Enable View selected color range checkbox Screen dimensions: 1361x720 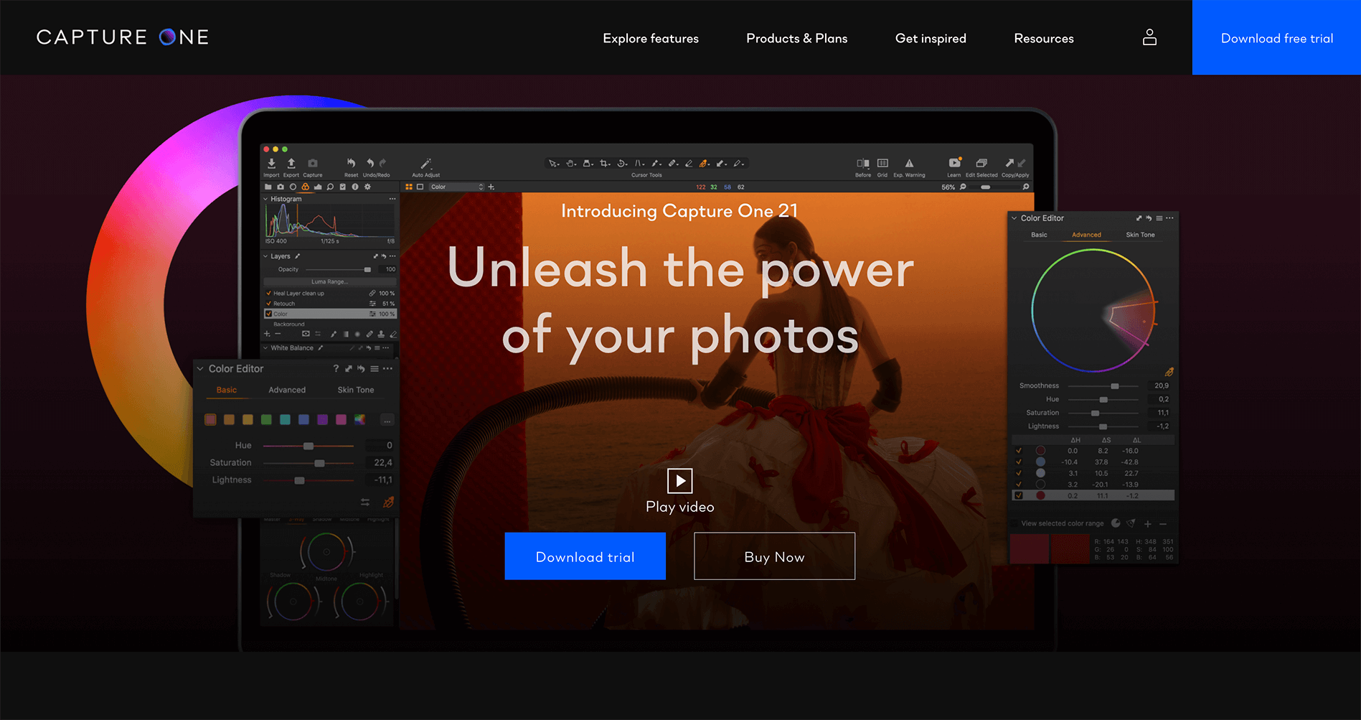point(1014,523)
